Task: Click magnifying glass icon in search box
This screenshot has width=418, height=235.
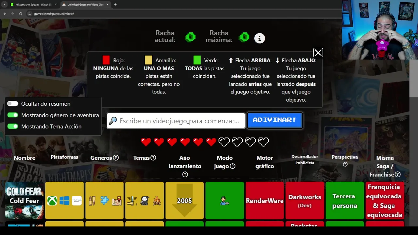Action: [x=113, y=121]
